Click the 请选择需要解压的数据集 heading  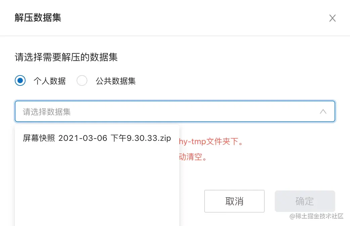[66, 57]
